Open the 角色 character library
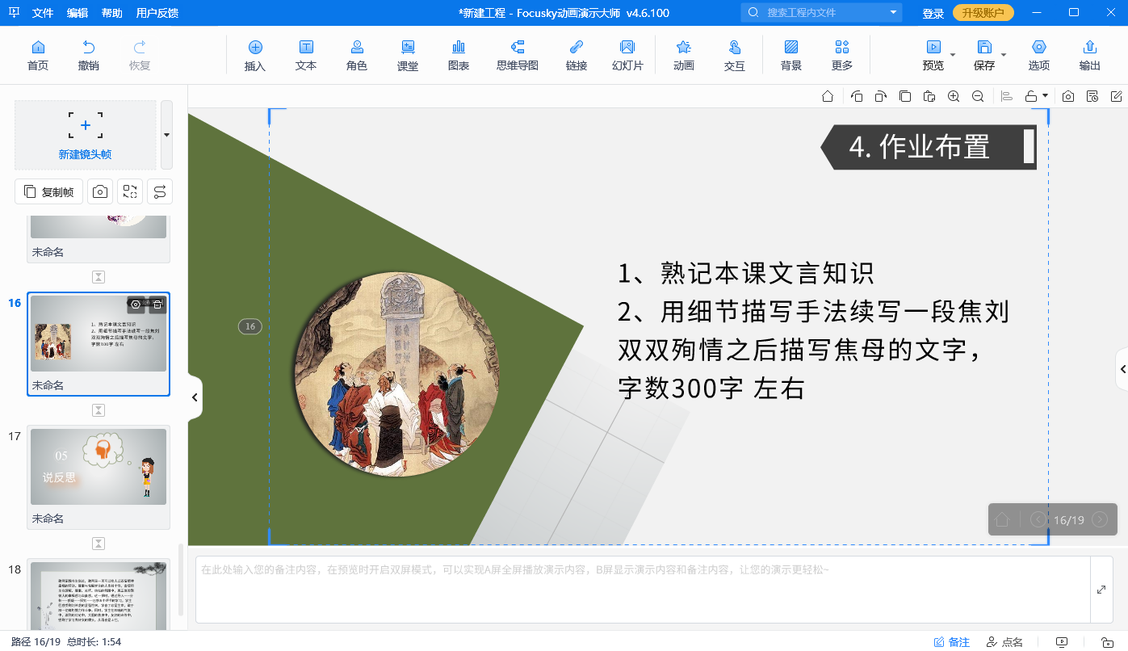 (357, 56)
